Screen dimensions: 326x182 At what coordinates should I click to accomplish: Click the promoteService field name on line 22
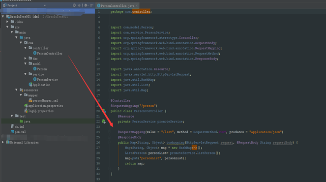170,121
